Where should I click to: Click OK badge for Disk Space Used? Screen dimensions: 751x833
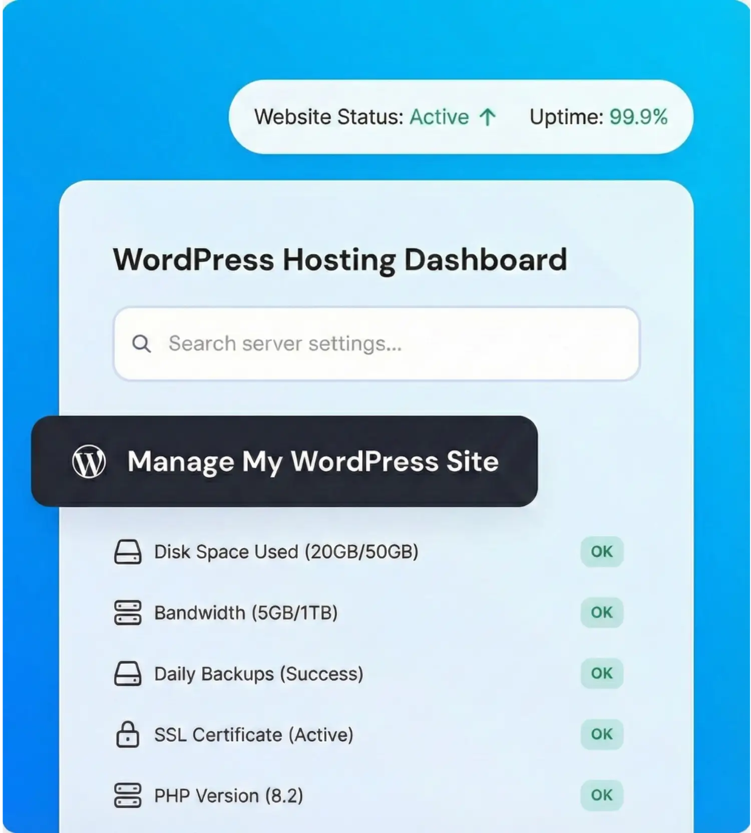coord(602,552)
